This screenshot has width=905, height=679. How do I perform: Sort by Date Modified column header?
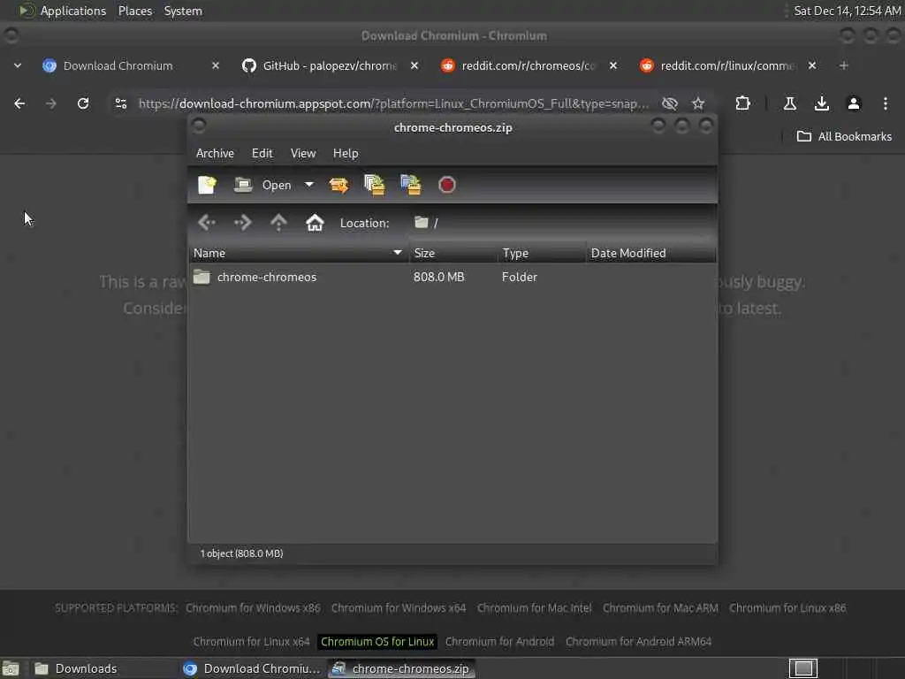pyautogui.click(x=651, y=253)
